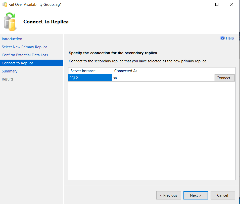Proceed with the Next button
Viewport: 240px width, 204px height.
tap(196, 195)
